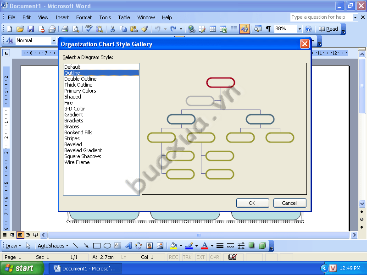Open the Style dropdown next to Normal
Screen dimensions: 367x275
pos(54,41)
